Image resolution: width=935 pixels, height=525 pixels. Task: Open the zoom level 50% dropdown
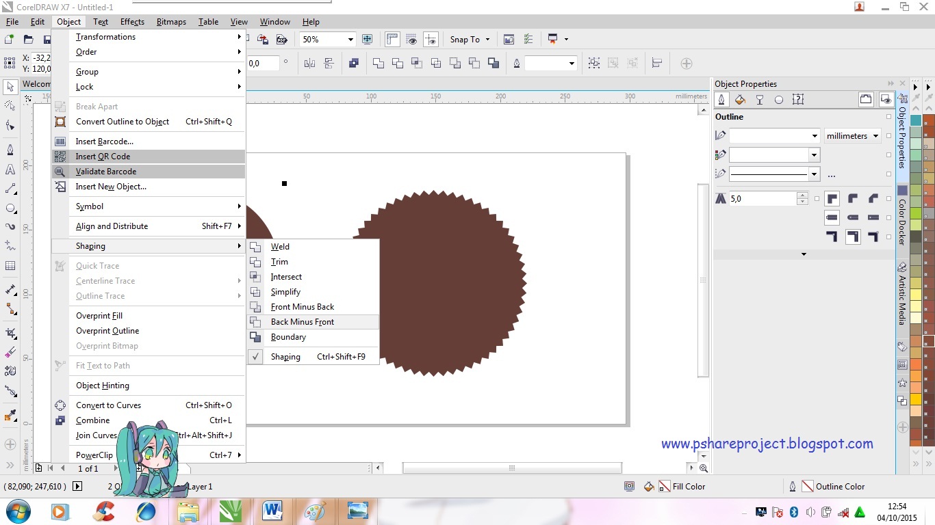tap(350, 40)
